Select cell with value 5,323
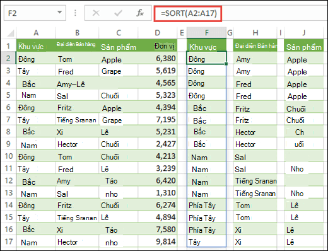 157,95
